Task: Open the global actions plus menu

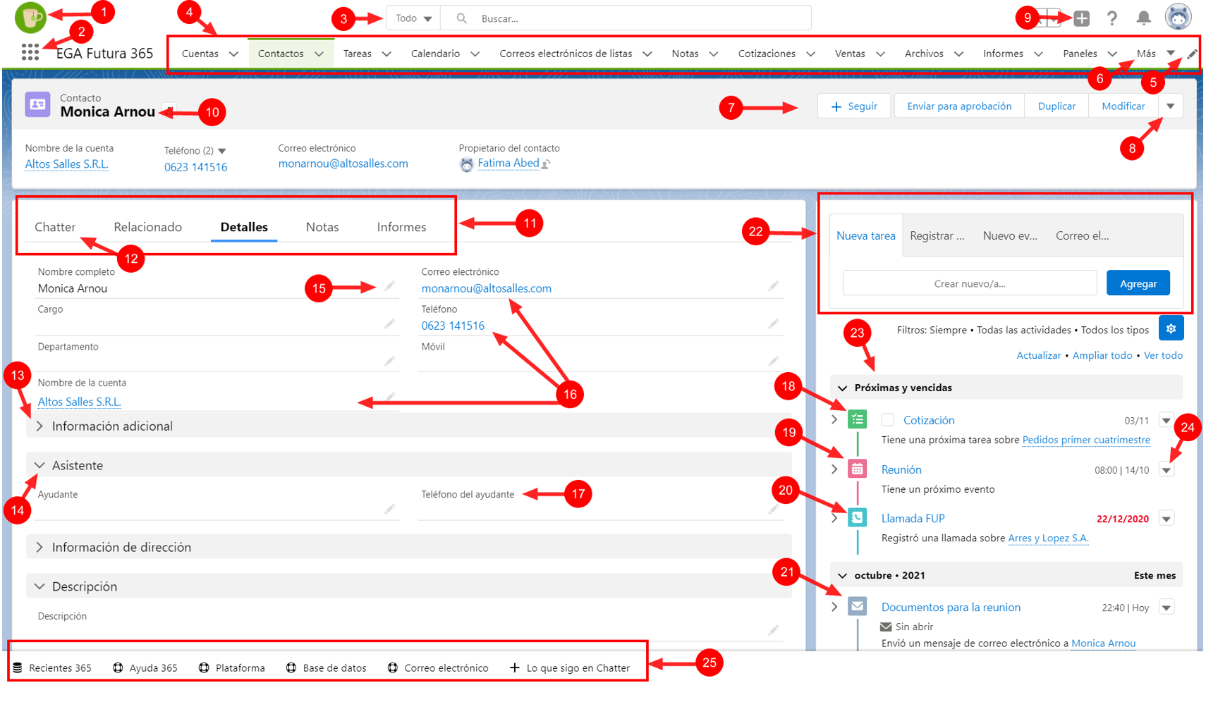Action: click(x=1081, y=18)
